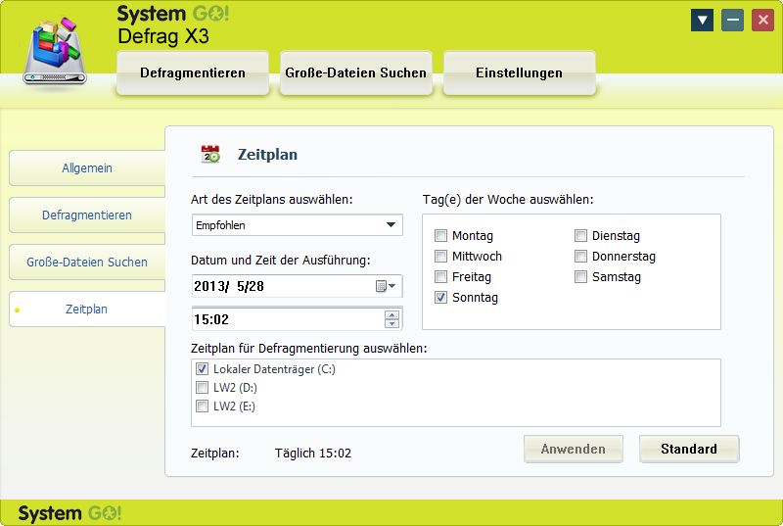Click the Defrag X3 drive logo icon
Screen dimensions: 783x526
(x=55, y=51)
